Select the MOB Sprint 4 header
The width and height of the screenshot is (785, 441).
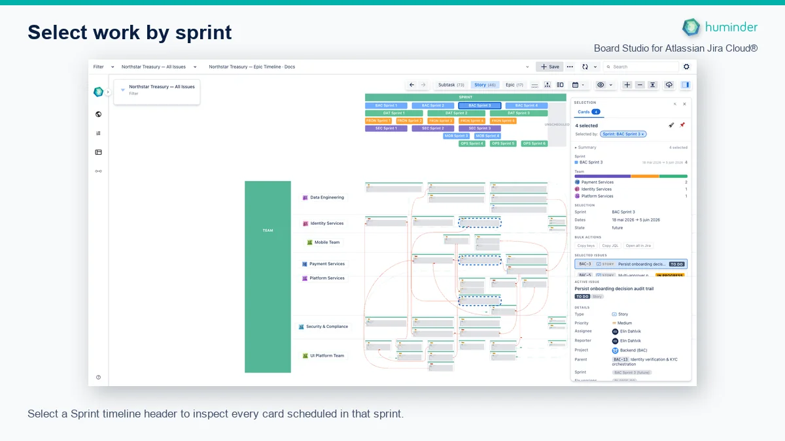[487, 136]
